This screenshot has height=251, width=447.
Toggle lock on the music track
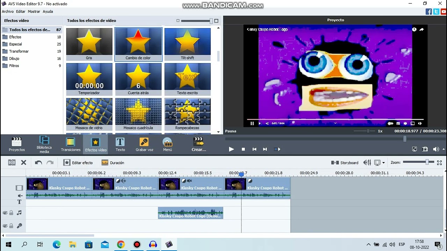pos(11,213)
